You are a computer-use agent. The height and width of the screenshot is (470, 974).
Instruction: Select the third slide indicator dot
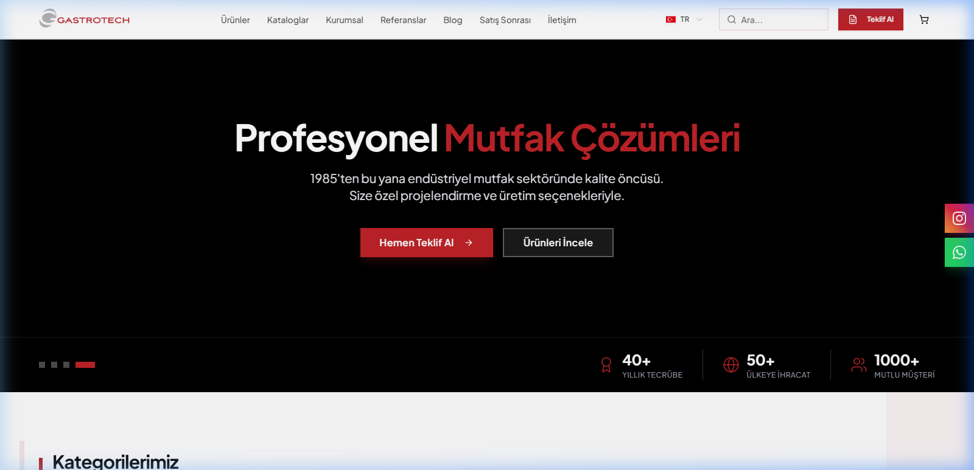pos(66,365)
